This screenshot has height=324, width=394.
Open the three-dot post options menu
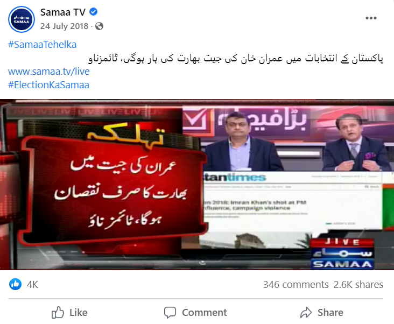pyautogui.click(x=371, y=18)
